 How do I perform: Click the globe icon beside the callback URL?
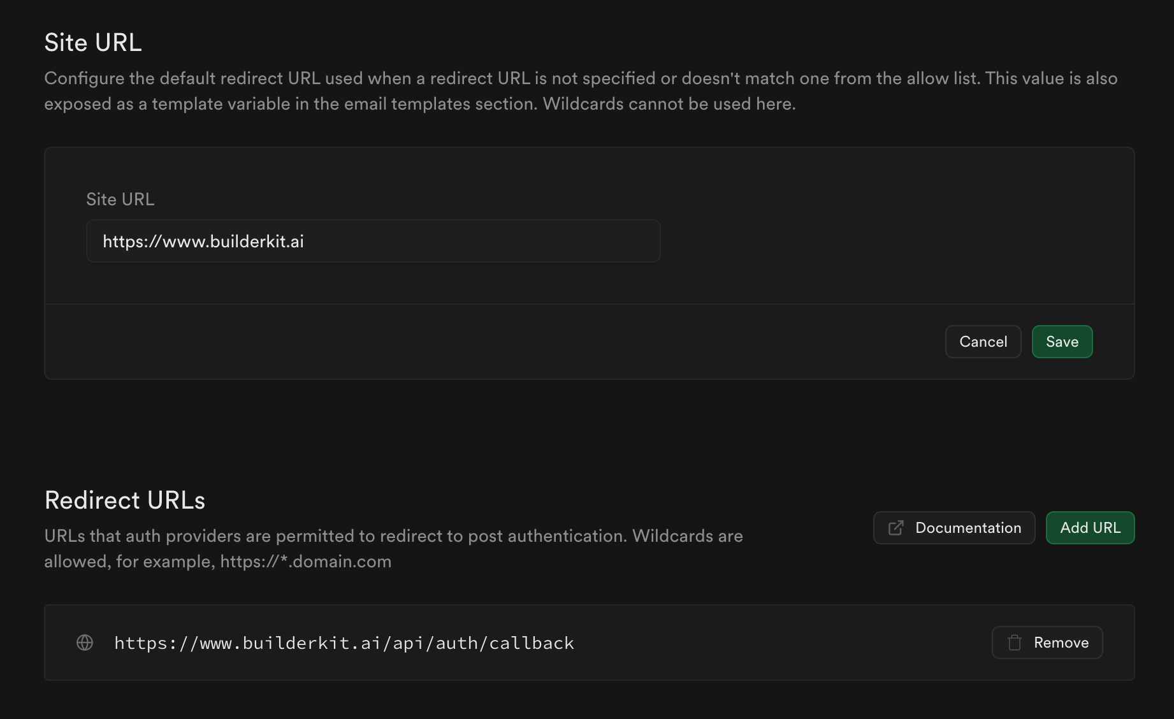85,643
